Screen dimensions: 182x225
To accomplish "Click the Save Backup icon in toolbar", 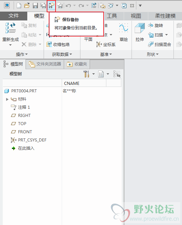I will [x=51, y=5].
